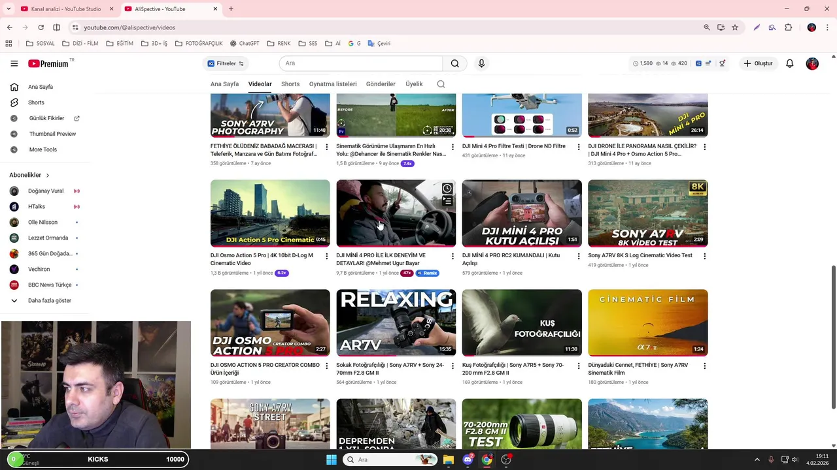Open the SOSYAL bookmarks folder
This screenshot has width=837, height=470.
pyautogui.click(x=40, y=44)
